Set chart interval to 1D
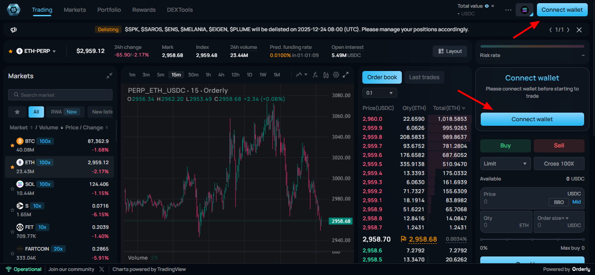595x275 pixels. [x=249, y=75]
